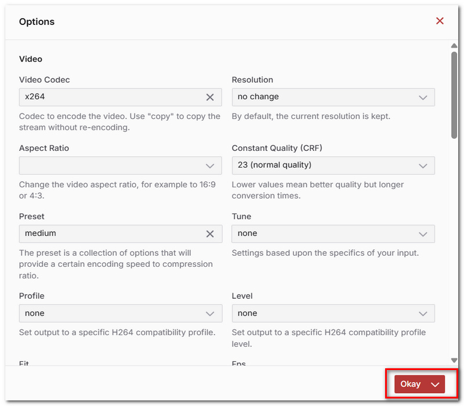The height and width of the screenshot is (406, 464).
Task: Select the 23 (normal quality) value text
Action: pyautogui.click(x=274, y=165)
